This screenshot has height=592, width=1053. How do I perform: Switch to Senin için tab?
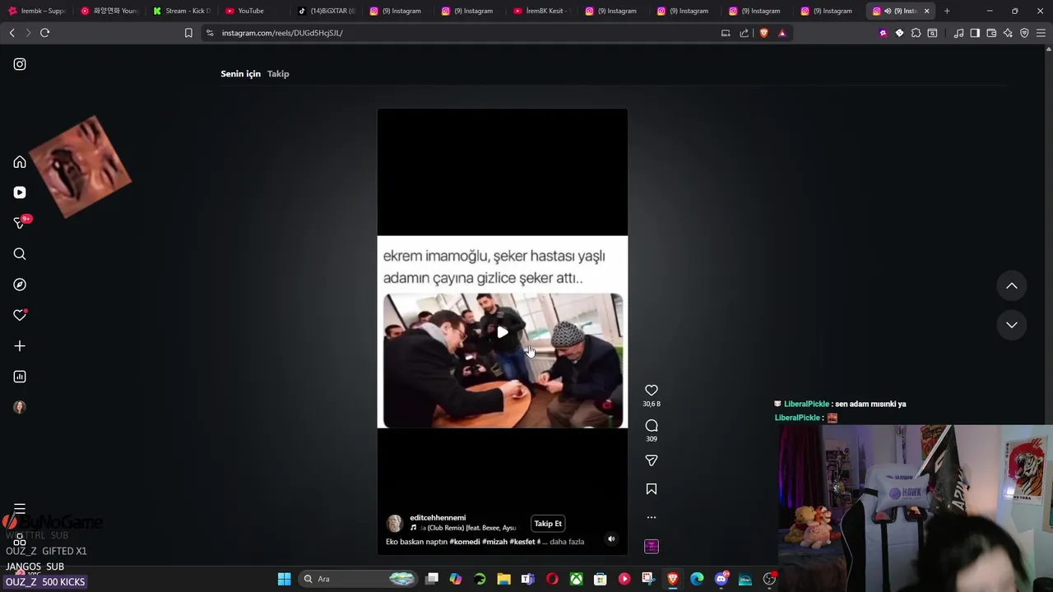point(240,74)
